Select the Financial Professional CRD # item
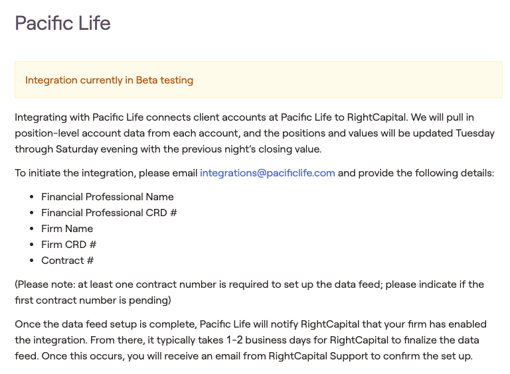The width and height of the screenshot is (510, 374). tap(109, 213)
